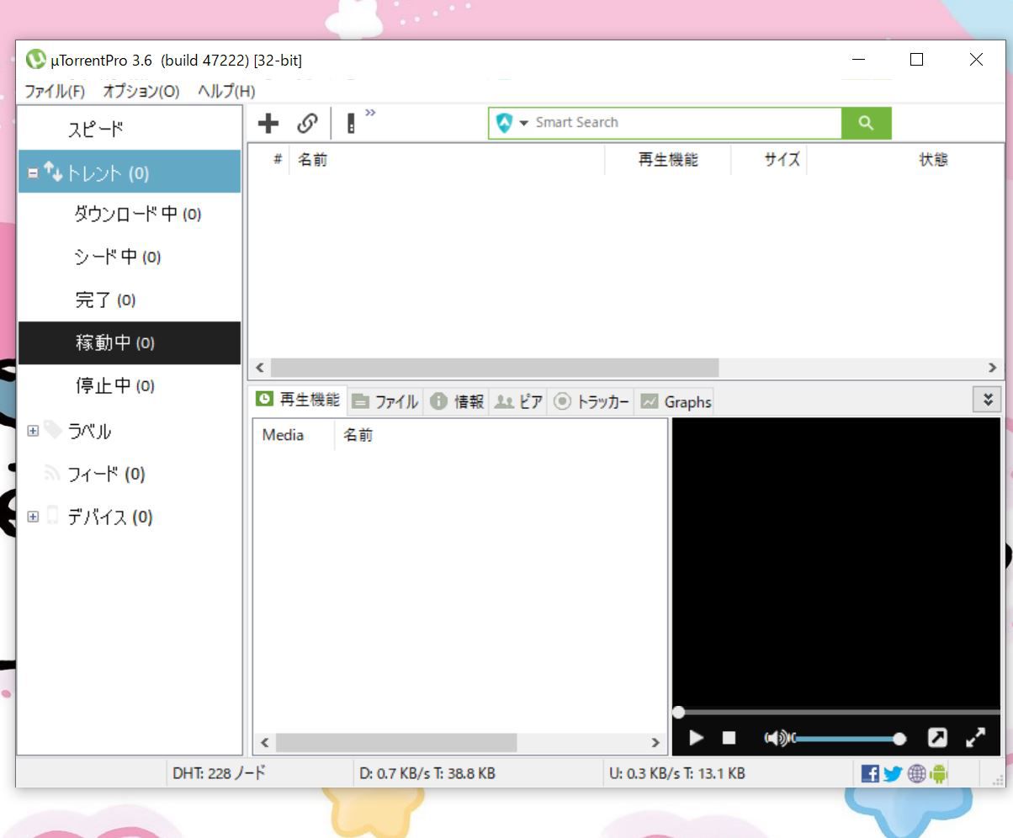Screen dimensions: 1013x838
Task: Open the オプション(O) menu
Action: pos(141,91)
